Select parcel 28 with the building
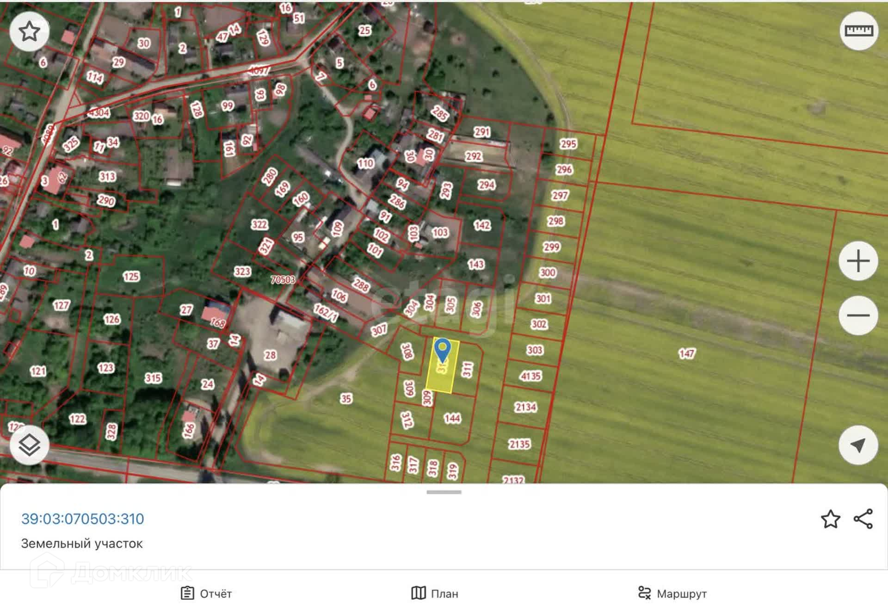Image resolution: width=888 pixels, height=612 pixels. [x=270, y=355]
